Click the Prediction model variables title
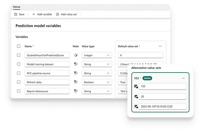 38,26
